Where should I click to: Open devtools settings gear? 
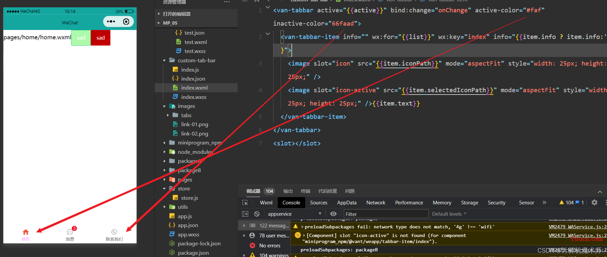point(594,202)
